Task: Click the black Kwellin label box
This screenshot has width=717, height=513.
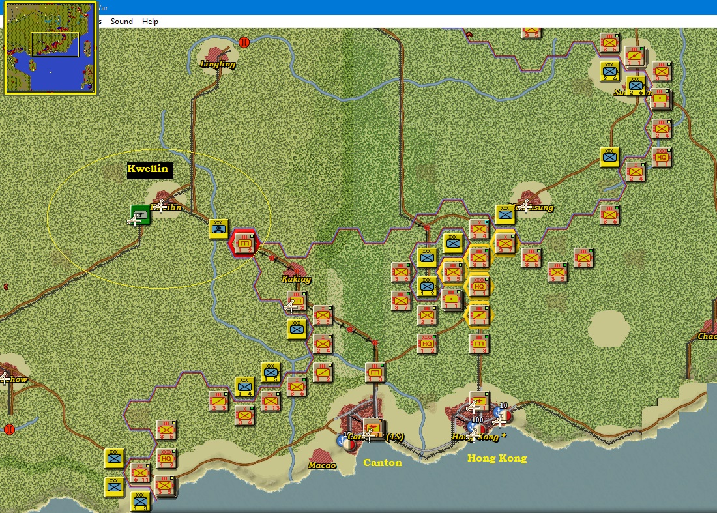Action: pos(150,171)
